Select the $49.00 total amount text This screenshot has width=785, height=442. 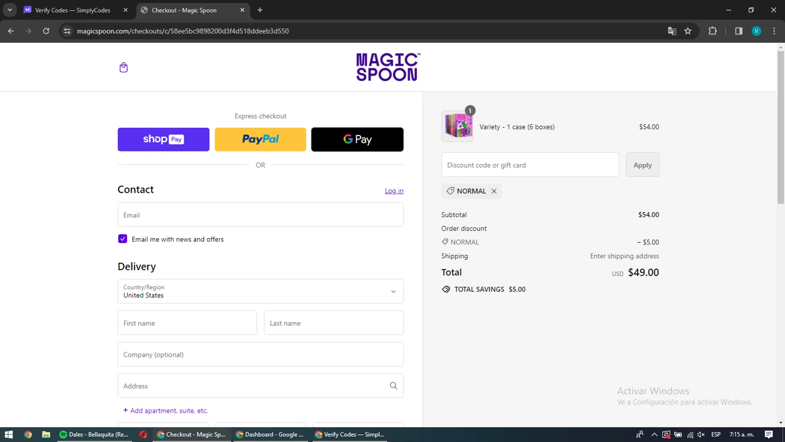click(643, 272)
